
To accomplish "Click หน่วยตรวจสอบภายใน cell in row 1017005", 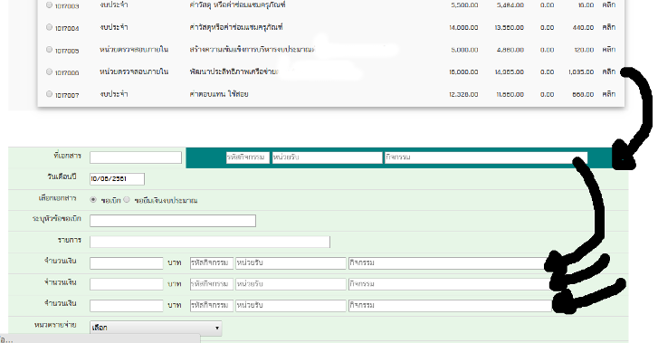I will [x=134, y=50].
